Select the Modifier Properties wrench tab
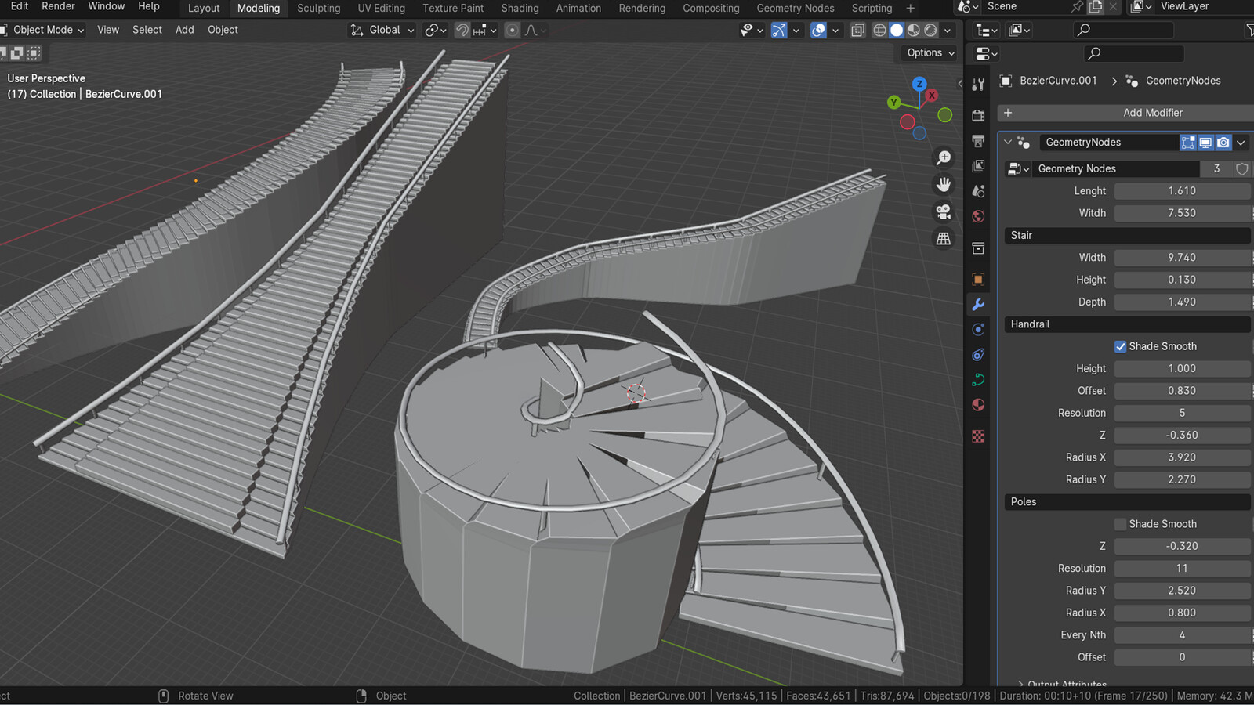This screenshot has width=1254, height=705. coord(977,304)
